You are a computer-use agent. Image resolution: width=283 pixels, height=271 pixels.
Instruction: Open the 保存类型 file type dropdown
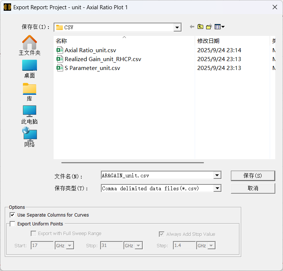click(x=217, y=188)
